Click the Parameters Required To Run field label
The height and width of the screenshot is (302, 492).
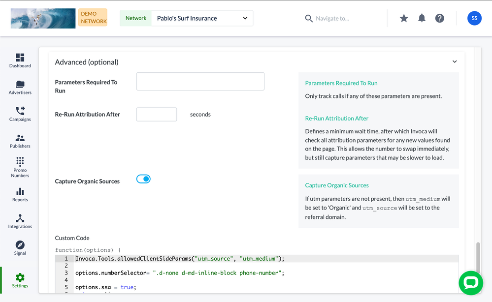(x=86, y=87)
